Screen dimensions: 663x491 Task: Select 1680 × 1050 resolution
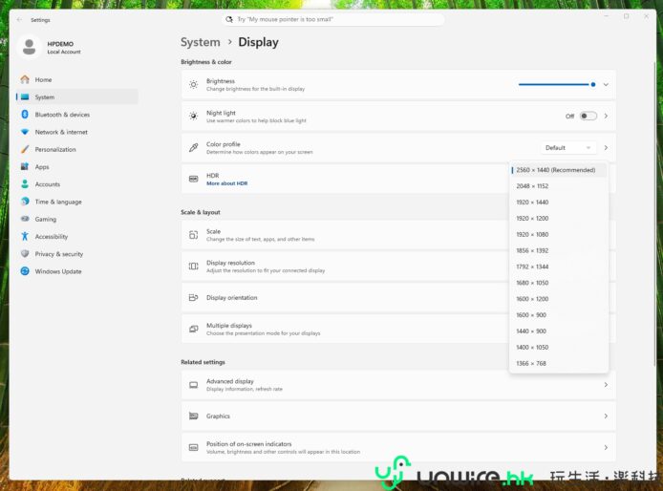coord(559,283)
